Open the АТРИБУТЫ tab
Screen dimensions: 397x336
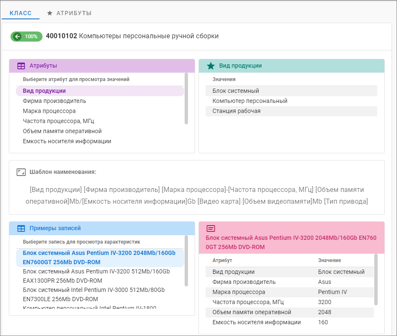pyautogui.click(x=74, y=13)
